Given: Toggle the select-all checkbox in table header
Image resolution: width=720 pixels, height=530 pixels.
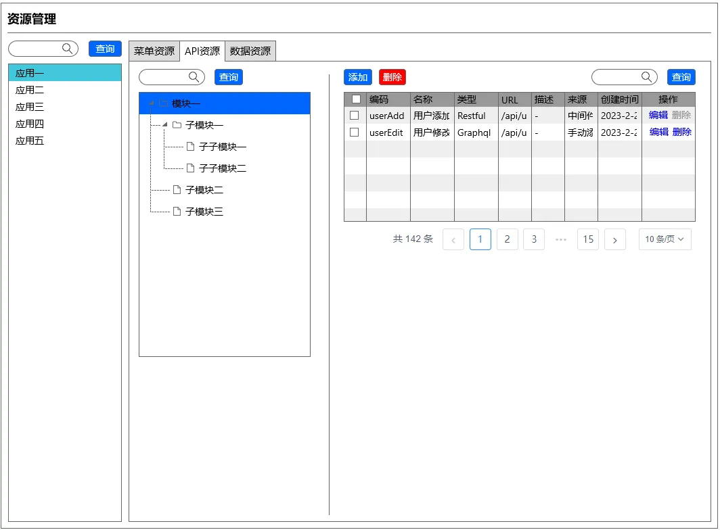Looking at the screenshot, I should (x=356, y=99).
